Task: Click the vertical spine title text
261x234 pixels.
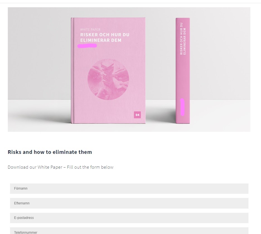Action: click(x=183, y=39)
